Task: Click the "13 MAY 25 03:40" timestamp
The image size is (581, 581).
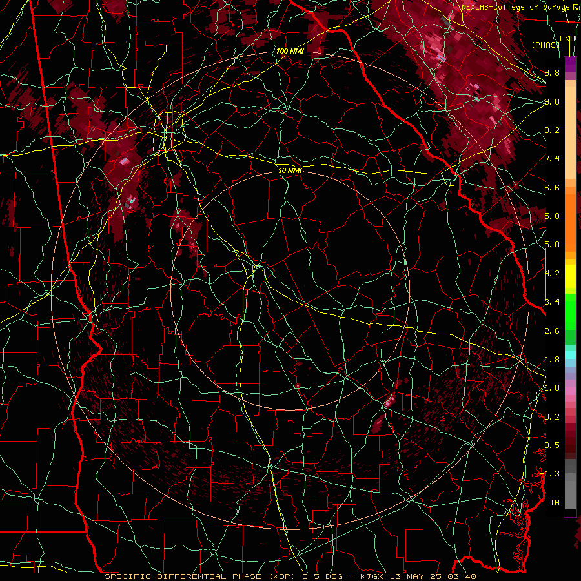Action: click(433, 576)
